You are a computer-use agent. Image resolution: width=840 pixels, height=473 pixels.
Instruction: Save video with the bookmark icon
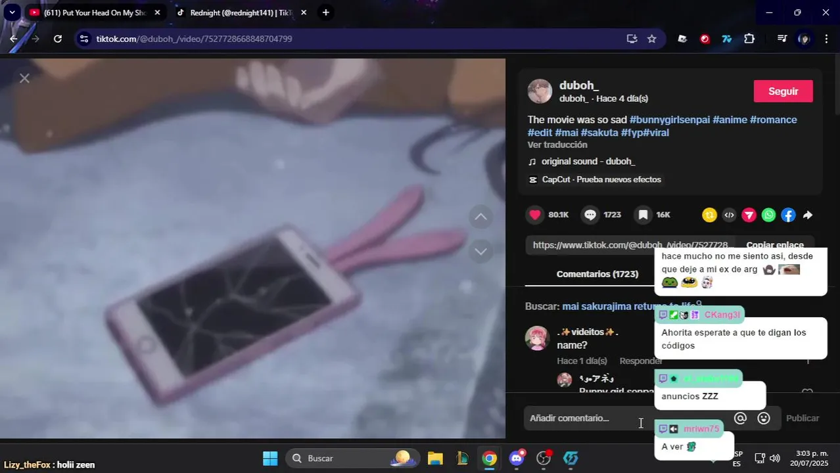coord(643,215)
